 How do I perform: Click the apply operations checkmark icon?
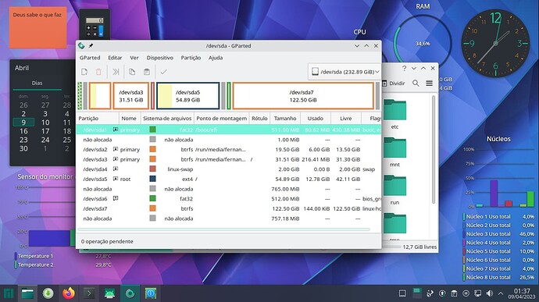click(x=163, y=72)
